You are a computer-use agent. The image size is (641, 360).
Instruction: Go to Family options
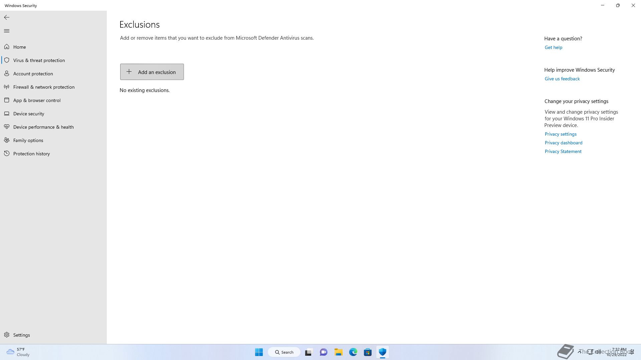(53, 140)
